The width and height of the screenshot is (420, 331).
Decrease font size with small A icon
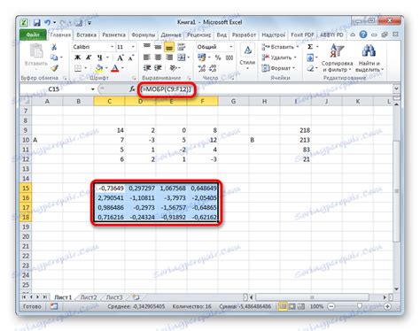click(130, 58)
